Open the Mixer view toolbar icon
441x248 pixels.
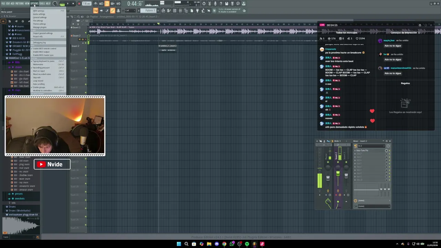[180, 10]
